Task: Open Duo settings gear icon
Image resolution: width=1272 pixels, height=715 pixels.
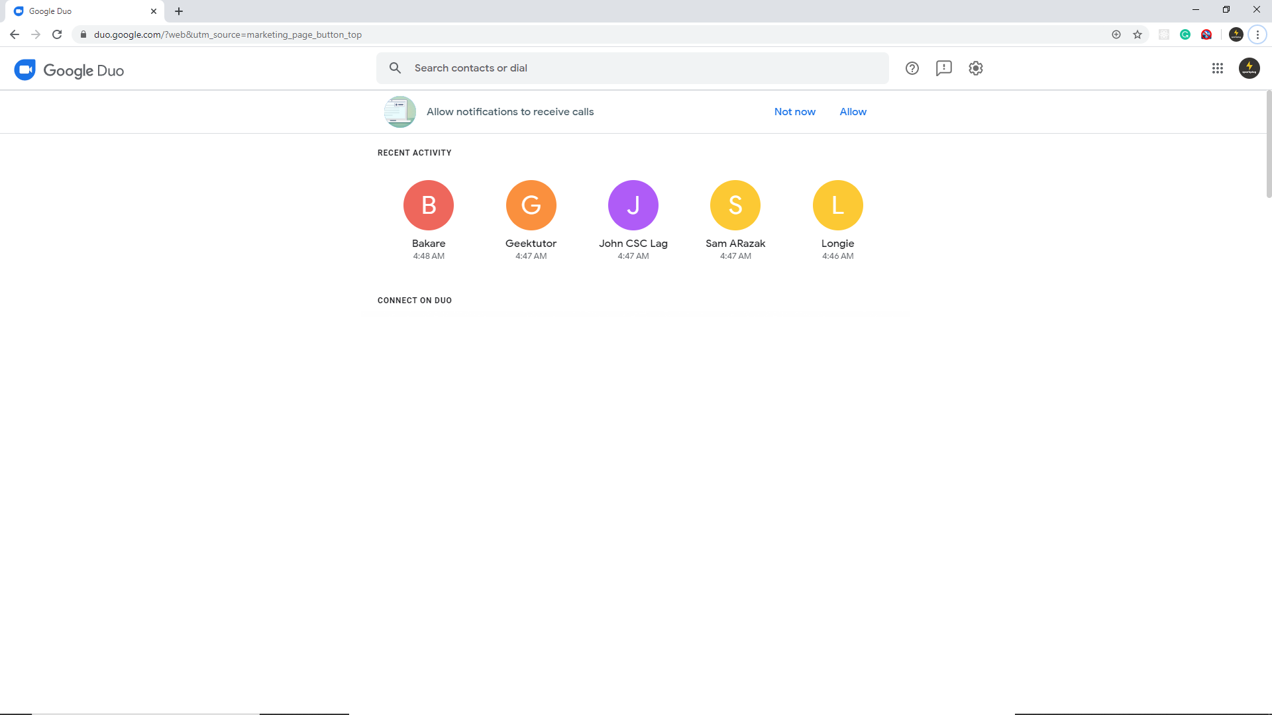Action: click(x=976, y=68)
